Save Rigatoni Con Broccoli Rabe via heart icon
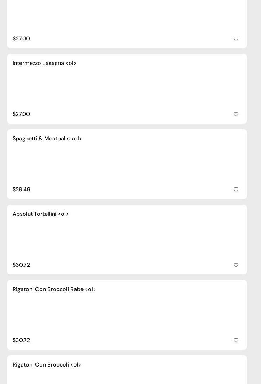 [236, 340]
